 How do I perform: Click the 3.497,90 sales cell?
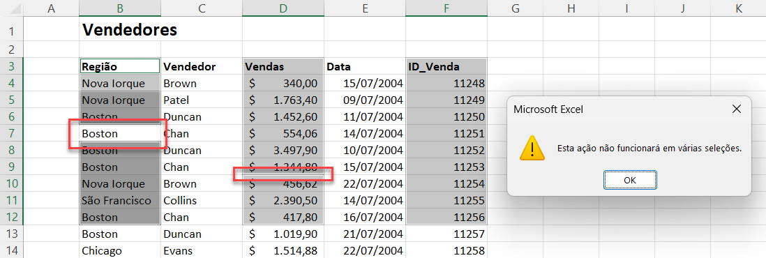click(x=283, y=150)
